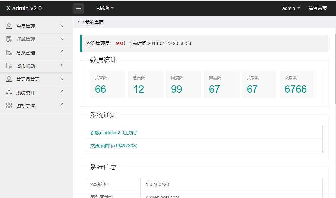The image size is (336, 198).
Task: Click the category management icon
Action: click(x=9, y=52)
